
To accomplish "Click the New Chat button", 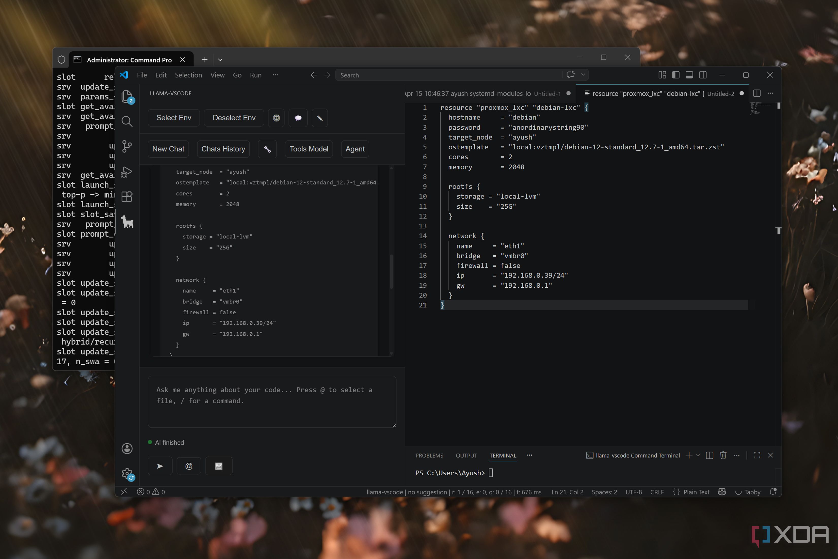I will pos(168,149).
